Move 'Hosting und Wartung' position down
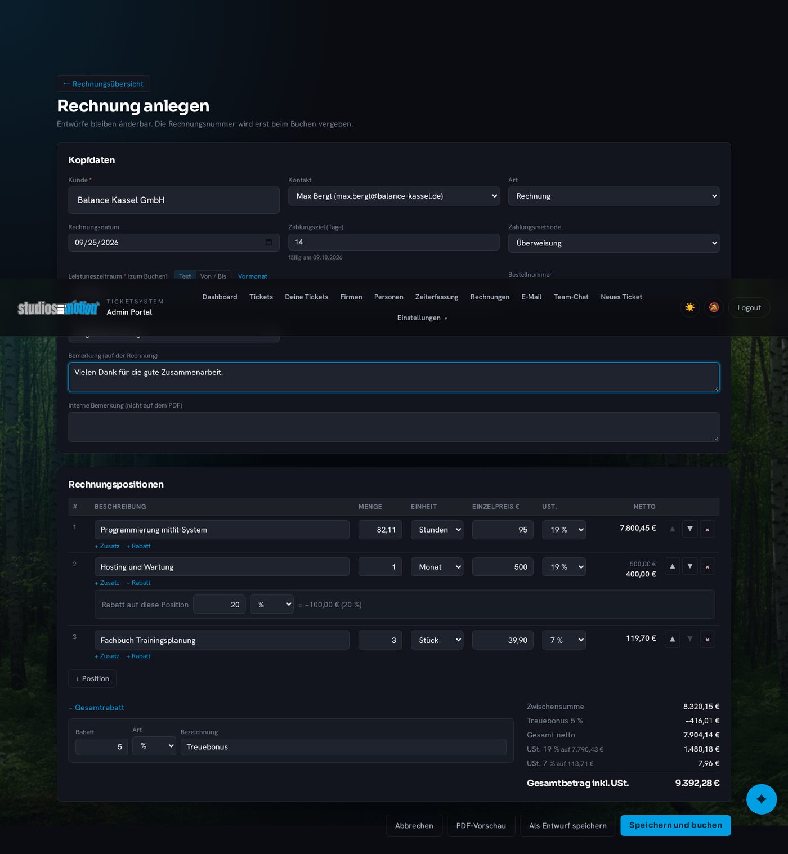The image size is (788, 854). [689, 566]
